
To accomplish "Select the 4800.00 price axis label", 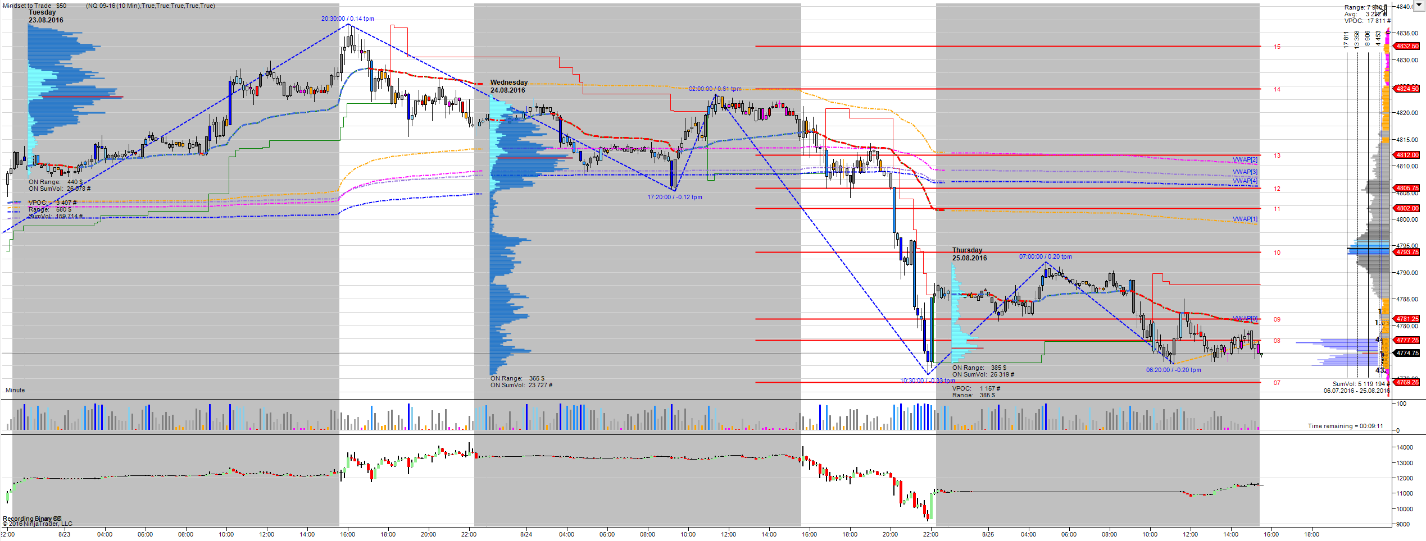I will 1407,219.
